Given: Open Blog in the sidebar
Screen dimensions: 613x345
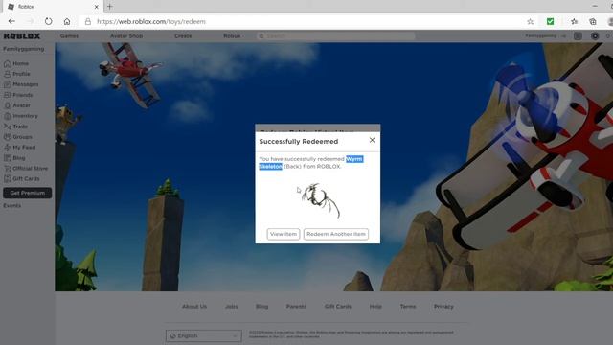Looking at the screenshot, I should pos(14,157).
